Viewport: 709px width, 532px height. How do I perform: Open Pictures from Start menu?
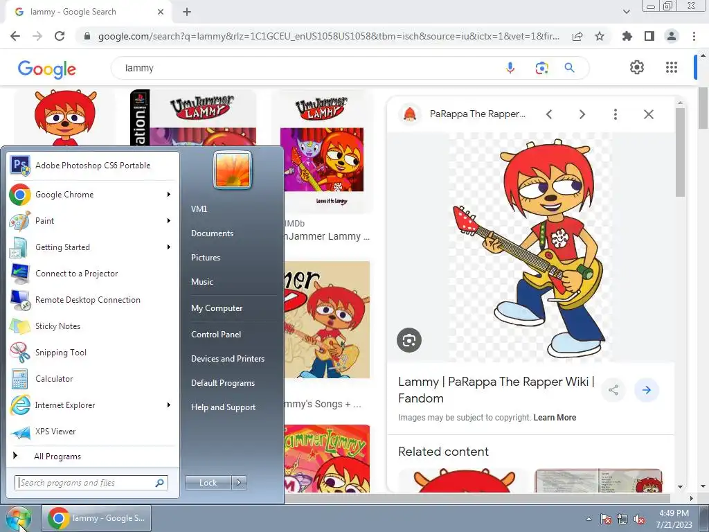(x=205, y=258)
